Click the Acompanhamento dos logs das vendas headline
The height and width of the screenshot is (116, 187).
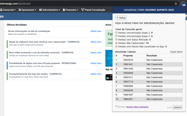point(35,74)
